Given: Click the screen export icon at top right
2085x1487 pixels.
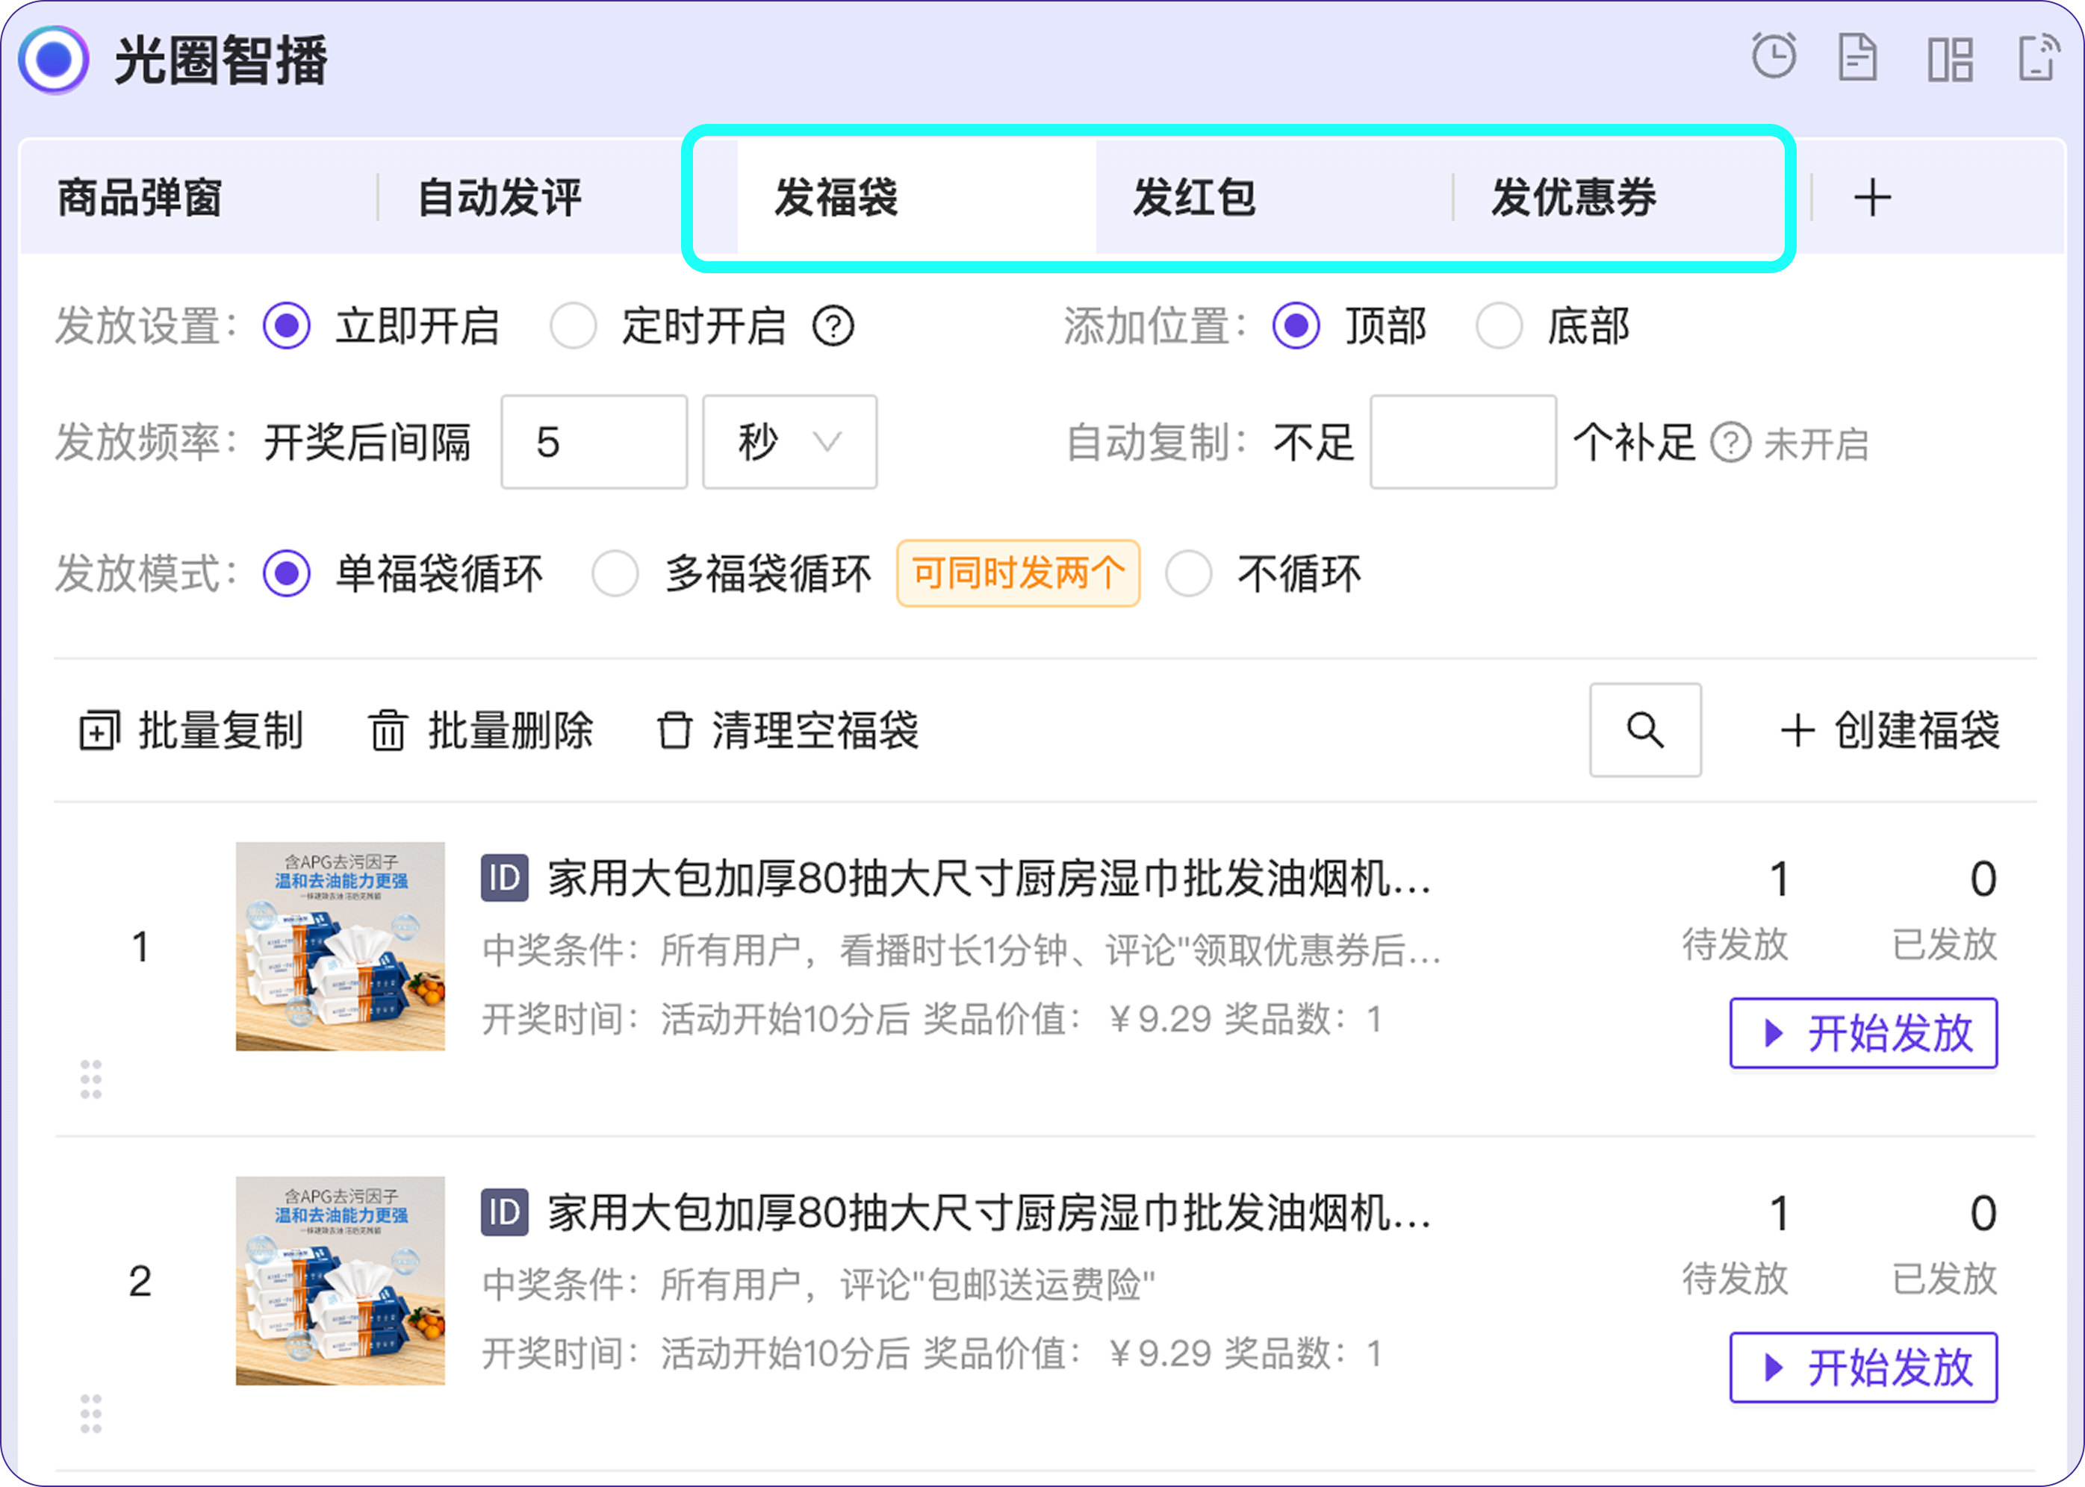Looking at the screenshot, I should point(2038,57).
